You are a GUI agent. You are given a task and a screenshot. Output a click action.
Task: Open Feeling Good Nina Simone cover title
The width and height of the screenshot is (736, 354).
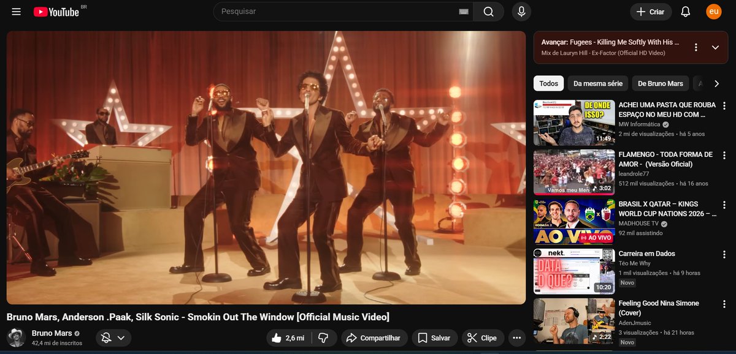tap(658, 308)
